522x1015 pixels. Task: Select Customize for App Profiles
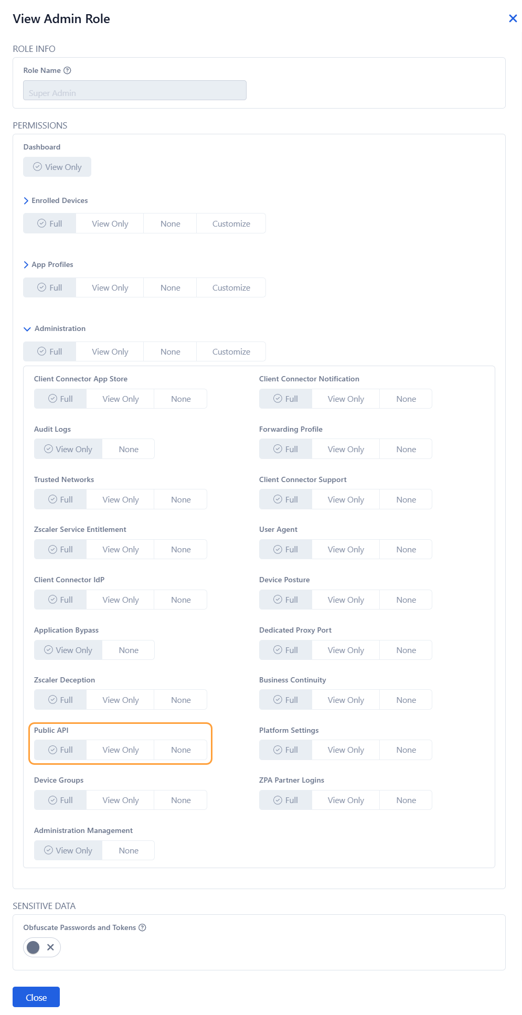pyautogui.click(x=231, y=287)
